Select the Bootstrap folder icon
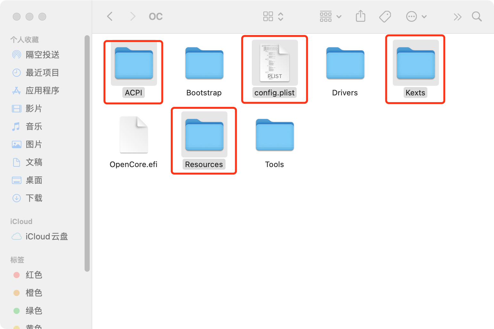Screen dimensions: 494x329 tap(204, 63)
